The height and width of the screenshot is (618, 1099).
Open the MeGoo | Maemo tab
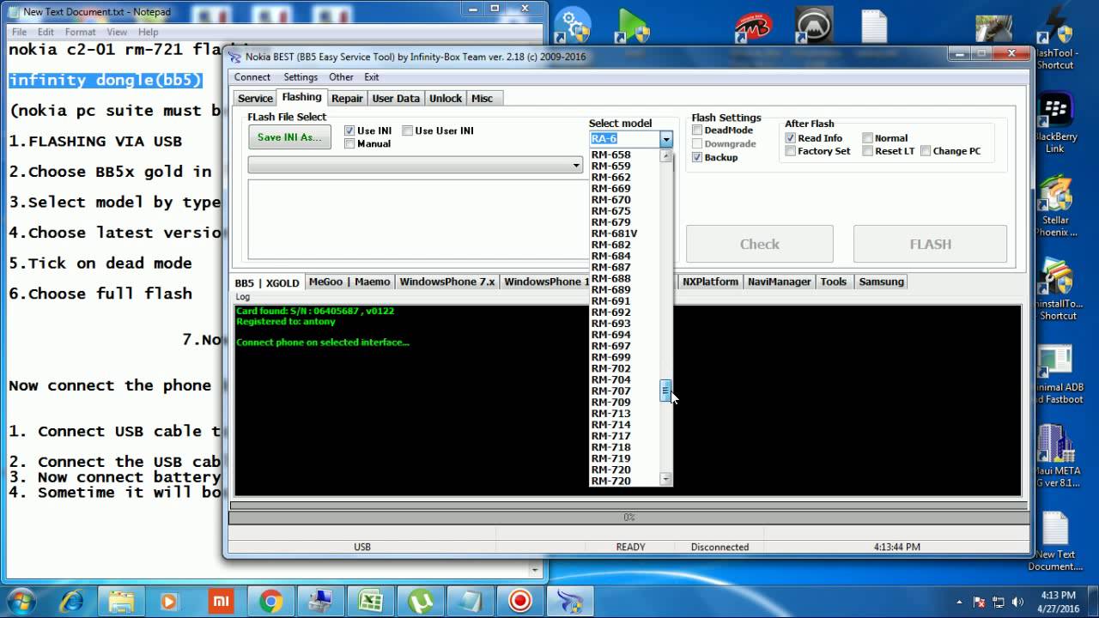pos(349,282)
